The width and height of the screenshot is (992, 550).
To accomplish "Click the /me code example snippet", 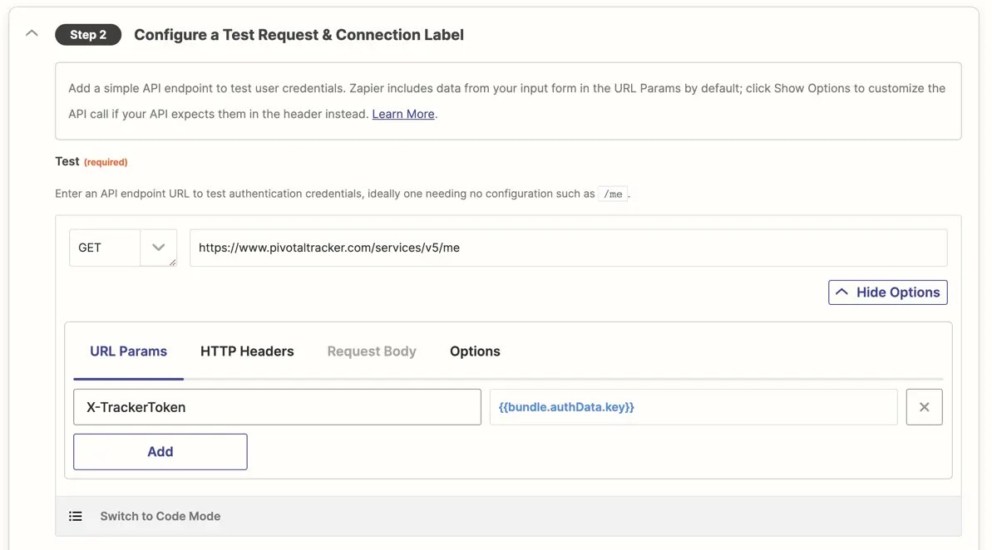I will tap(613, 194).
